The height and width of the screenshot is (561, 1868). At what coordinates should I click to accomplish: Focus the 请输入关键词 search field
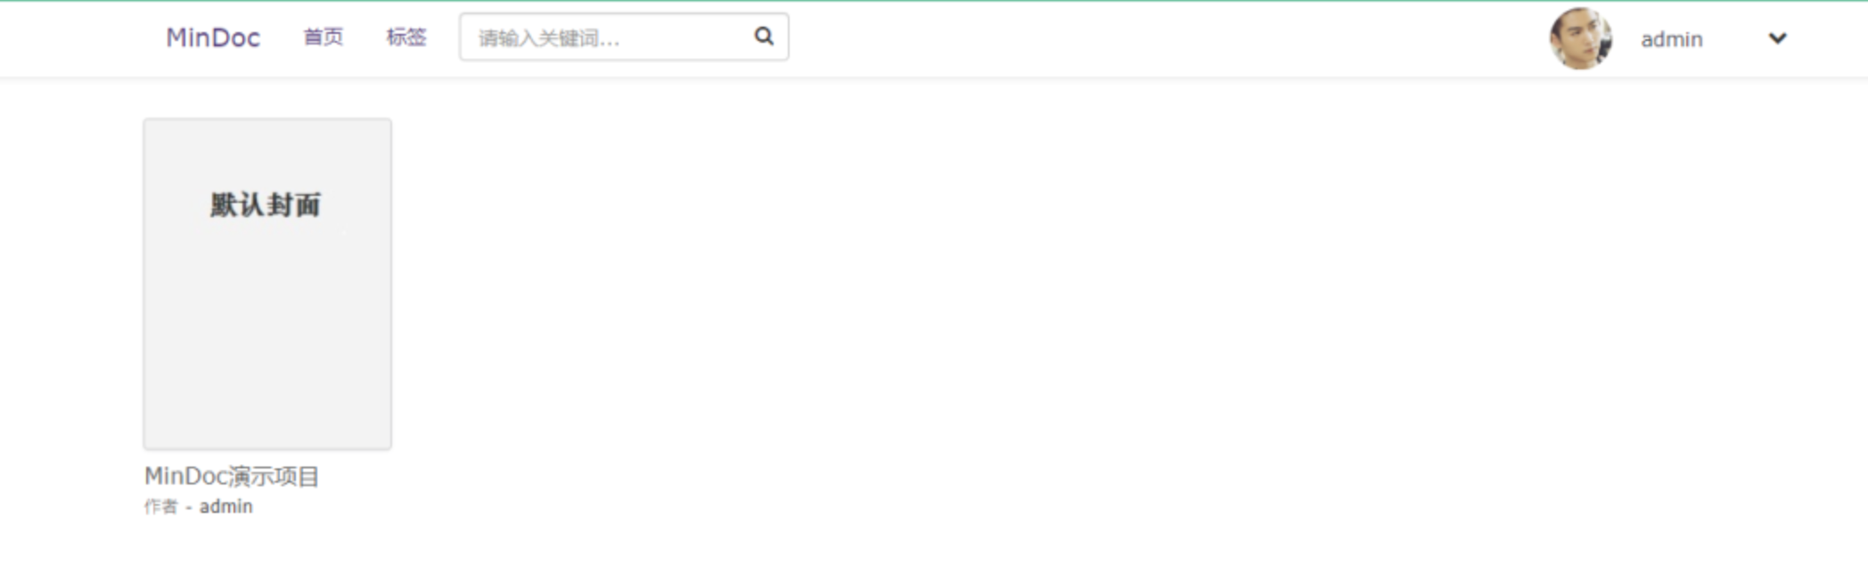click(x=624, y=37)
